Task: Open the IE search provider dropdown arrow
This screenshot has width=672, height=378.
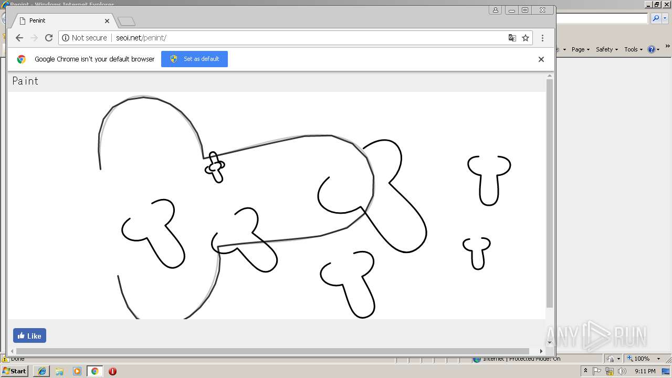Action: [665, 18]
